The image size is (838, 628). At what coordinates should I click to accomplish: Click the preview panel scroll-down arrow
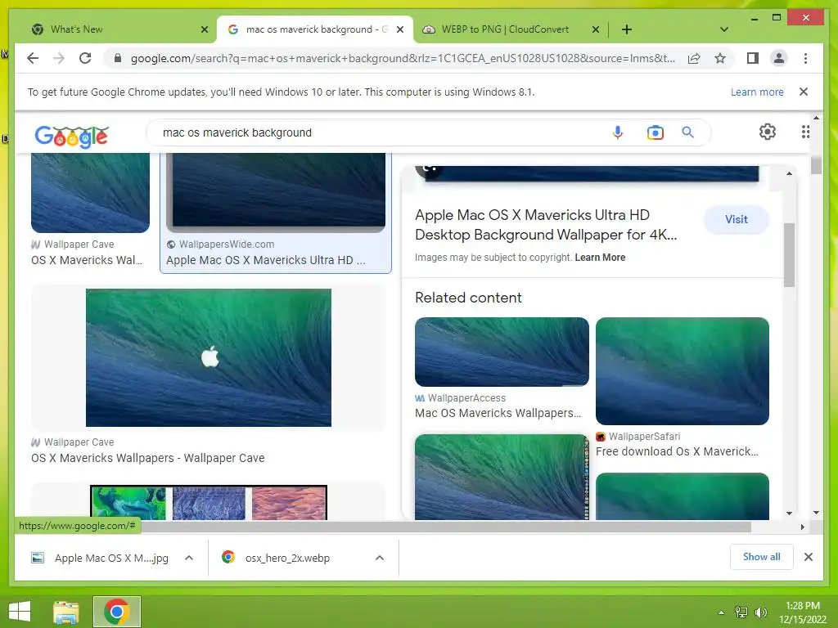tap(789, 514)
